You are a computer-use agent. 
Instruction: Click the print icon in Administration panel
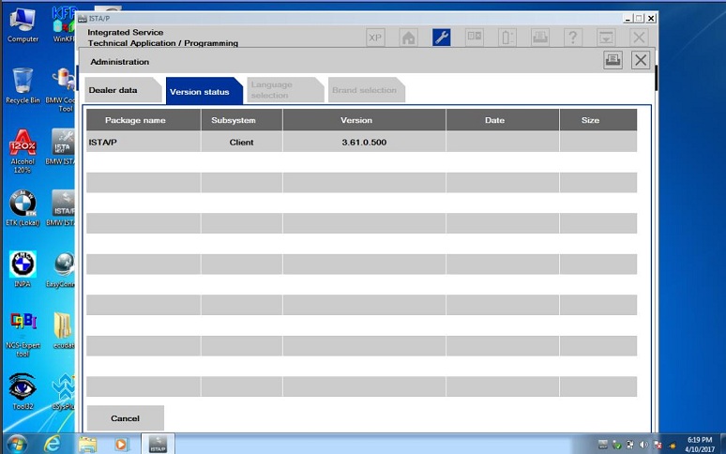613,61
